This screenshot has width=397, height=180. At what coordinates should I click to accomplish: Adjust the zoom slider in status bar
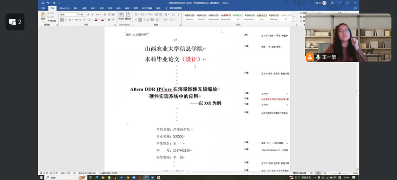[x=339, y=173]
